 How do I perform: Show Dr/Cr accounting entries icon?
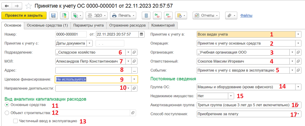coord(157,15)
